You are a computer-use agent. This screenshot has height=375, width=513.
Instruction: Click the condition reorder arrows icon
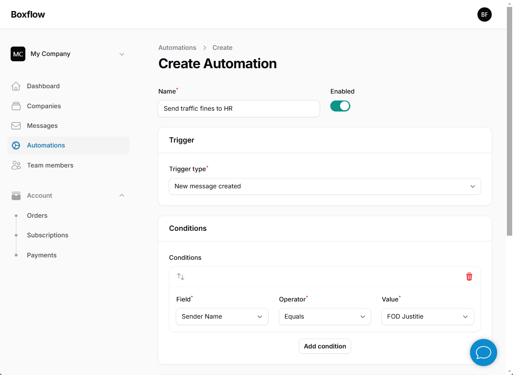(x=181, y=277)
